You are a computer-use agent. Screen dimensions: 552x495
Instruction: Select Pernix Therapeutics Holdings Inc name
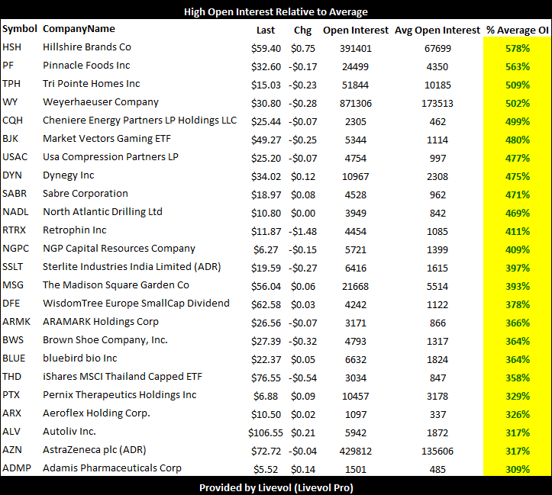119,395
